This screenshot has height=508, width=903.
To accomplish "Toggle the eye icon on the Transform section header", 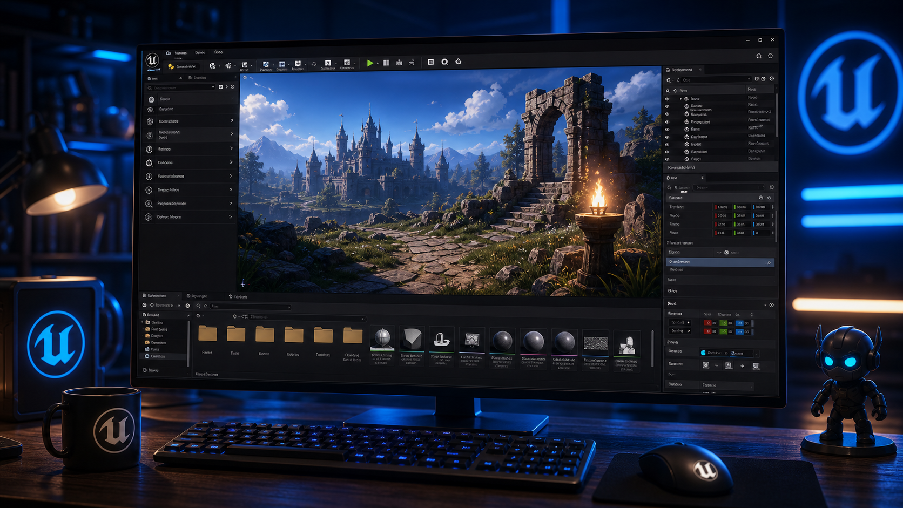I will [770, 198].
